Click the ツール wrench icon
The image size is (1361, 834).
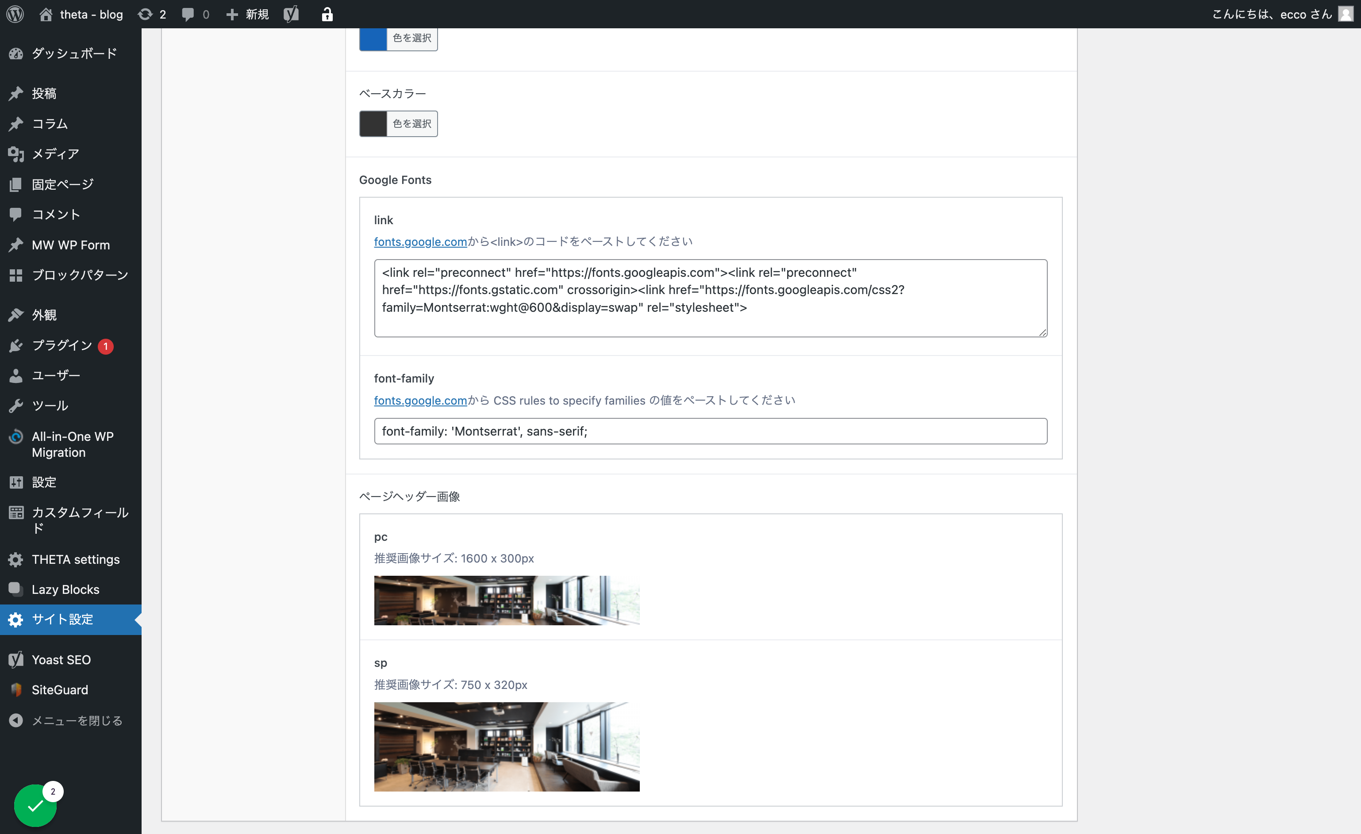click(x=16, y=406)
